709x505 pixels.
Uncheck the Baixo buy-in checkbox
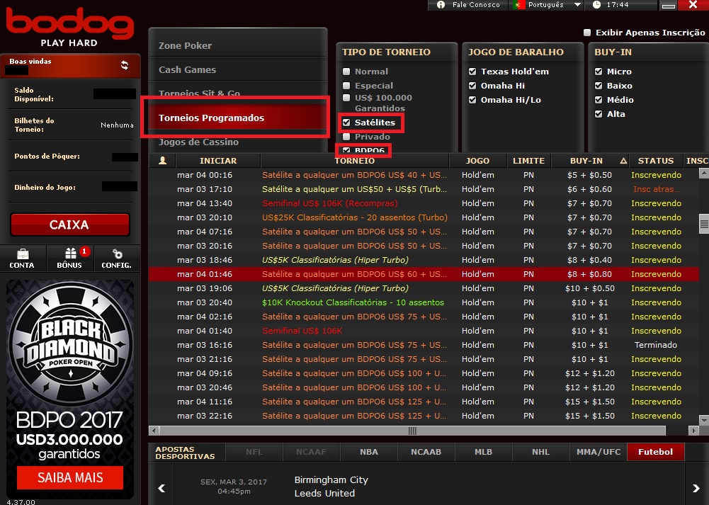point(599,86)
